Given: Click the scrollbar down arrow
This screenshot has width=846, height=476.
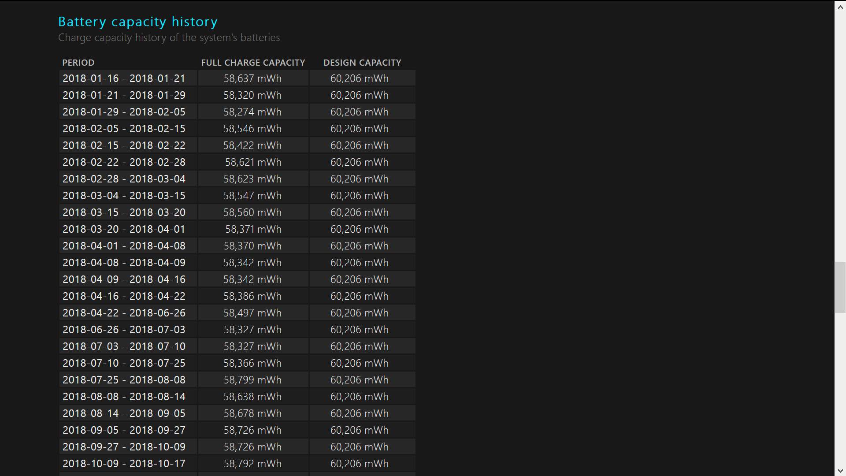Looking at the screenshot, I should coord(840,470).
